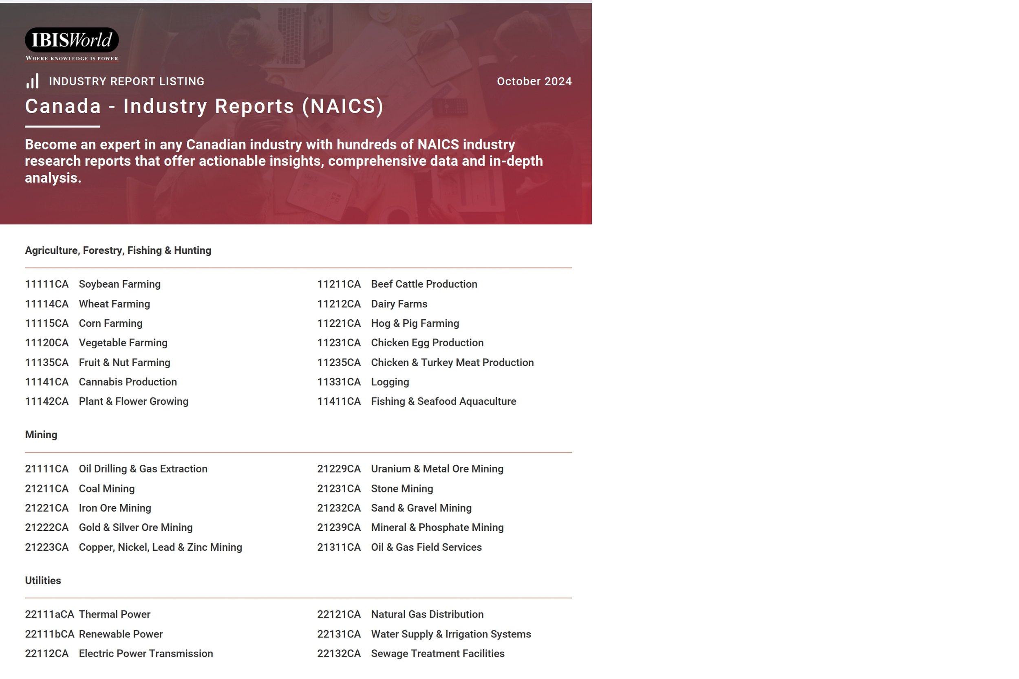Open the Fruit & Nut Farming report
This screenshot has height=679, width=1019.
tap(124, 363)
